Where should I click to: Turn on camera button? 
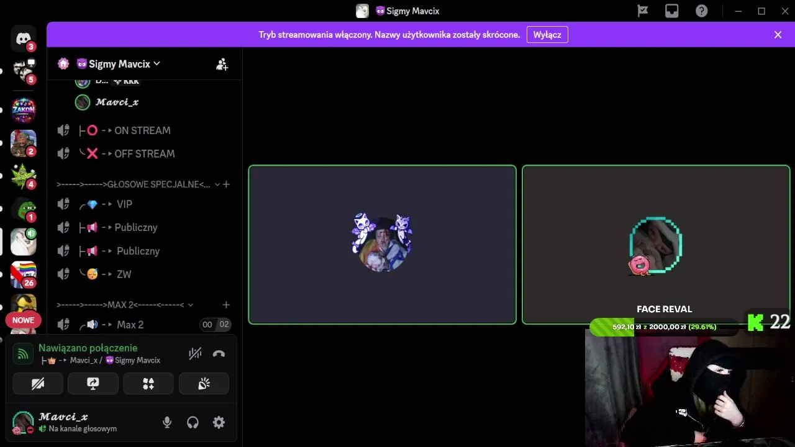coord(38,384)
